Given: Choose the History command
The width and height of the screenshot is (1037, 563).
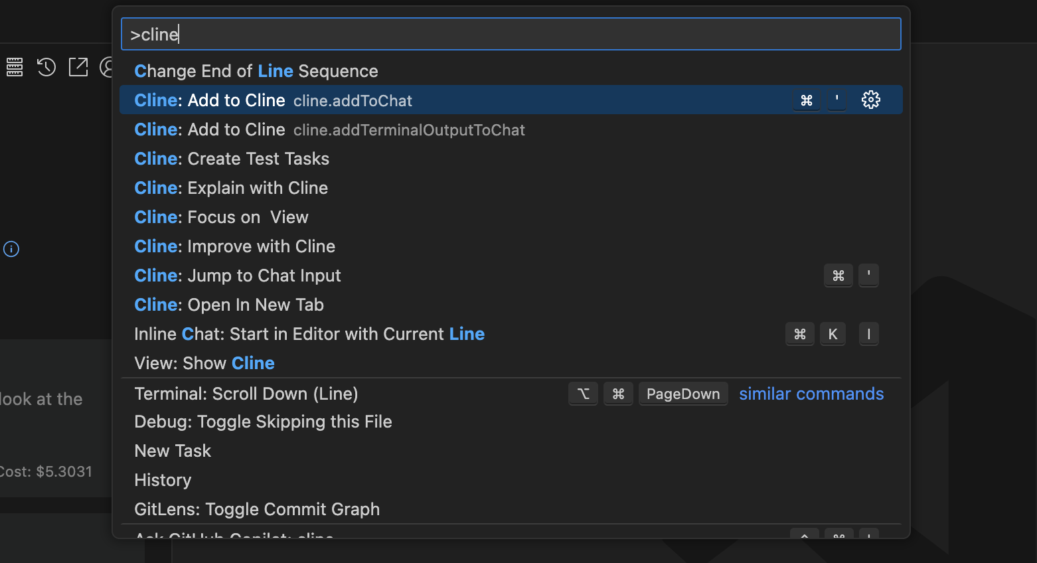Looking at the screenshot, I should coord(511,480).
